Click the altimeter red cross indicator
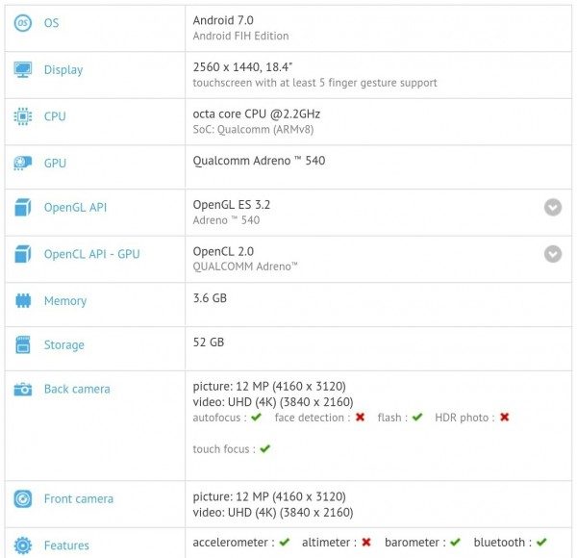This screenshot has height=558, width=577. click(366, 543)
